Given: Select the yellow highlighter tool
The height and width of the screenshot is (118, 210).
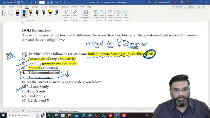Looking at the screenshot, I should [x=50, y=13].
